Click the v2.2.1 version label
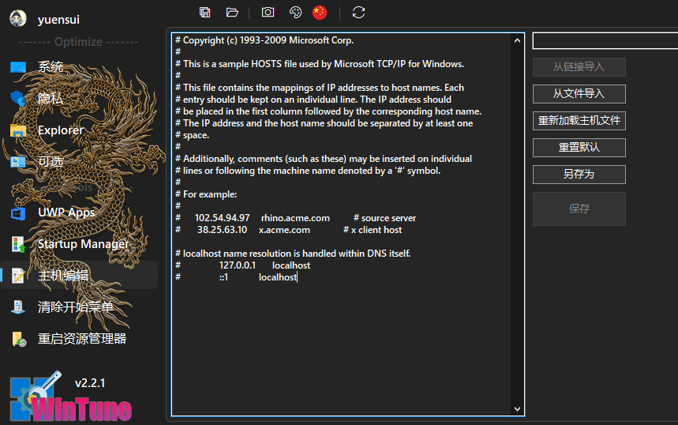678x425 pixels. click(x=90, y=383)
